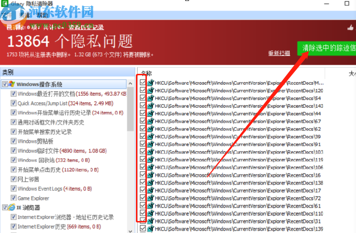Click the thumbs-up like icon
This screenshot has width=356, height=233.
[350, 28]
